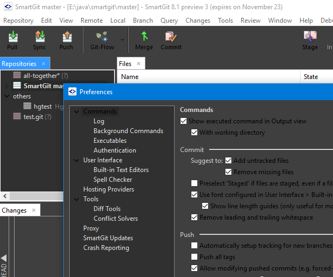
Task: Click the SmartGit logo in title bar
Action: [8, 6]
